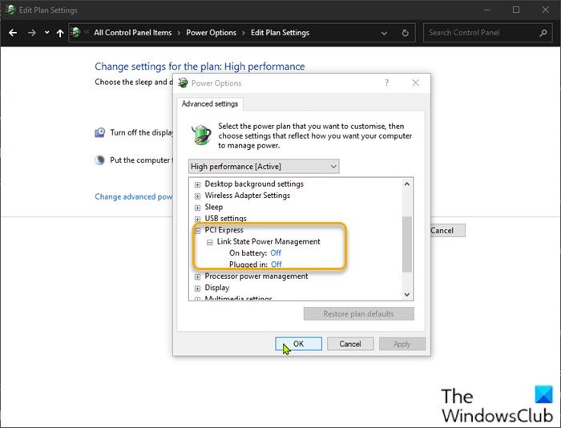This screenshot has width=561, height=428.
Task: Click the Apply button
Action: tap(402, 344)
